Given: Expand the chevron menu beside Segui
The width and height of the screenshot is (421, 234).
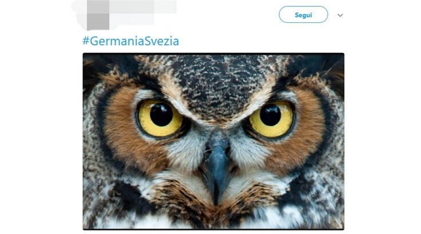Looking at the screenshot, I should coord(340,15).
